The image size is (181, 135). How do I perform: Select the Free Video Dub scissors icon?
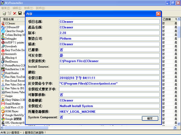3,85
